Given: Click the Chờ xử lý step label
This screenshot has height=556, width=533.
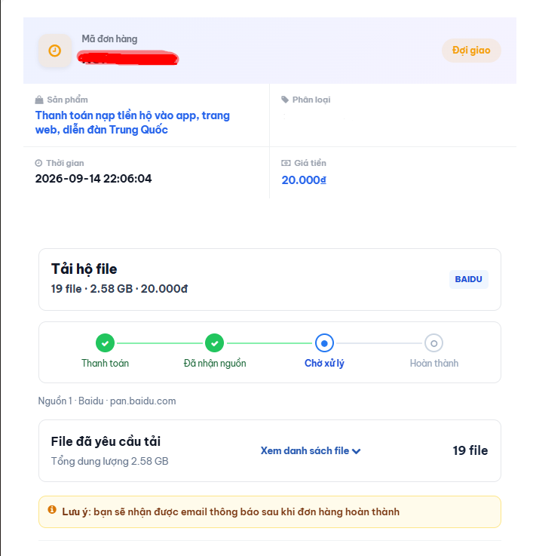Looking at the screenshot, I should [x=324, y=364].
